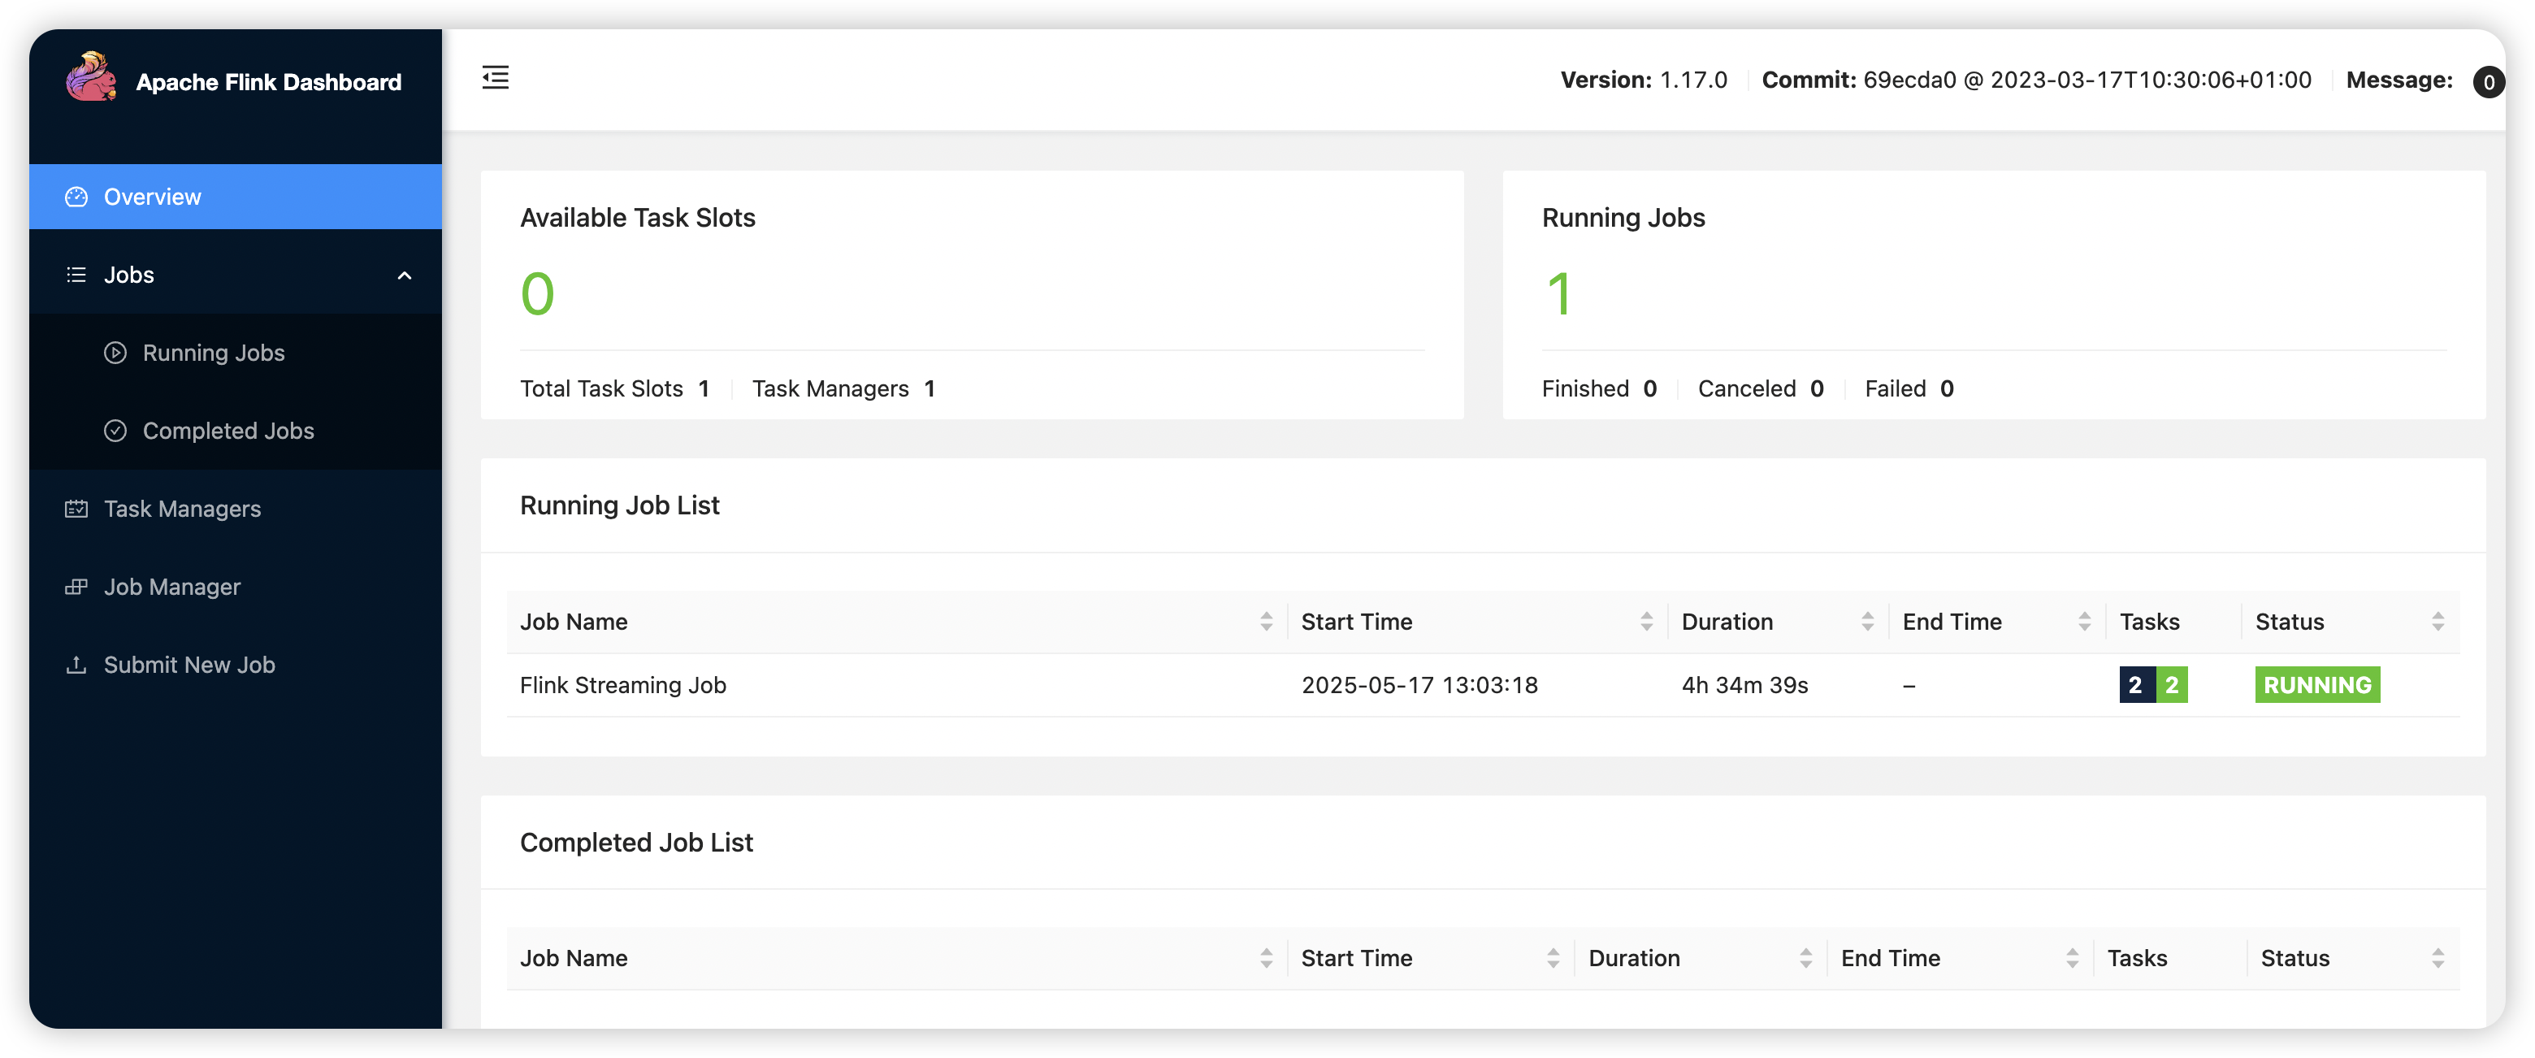Viewport: 2535px width, 1058px height.
Task: Click the finished tasks count badge
Action: tap(2172, 685)
